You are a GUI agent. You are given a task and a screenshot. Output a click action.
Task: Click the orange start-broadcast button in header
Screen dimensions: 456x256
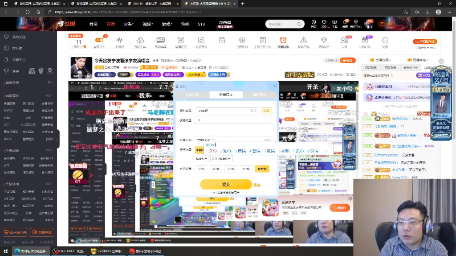pyautogui.click(x=386, y=24)
